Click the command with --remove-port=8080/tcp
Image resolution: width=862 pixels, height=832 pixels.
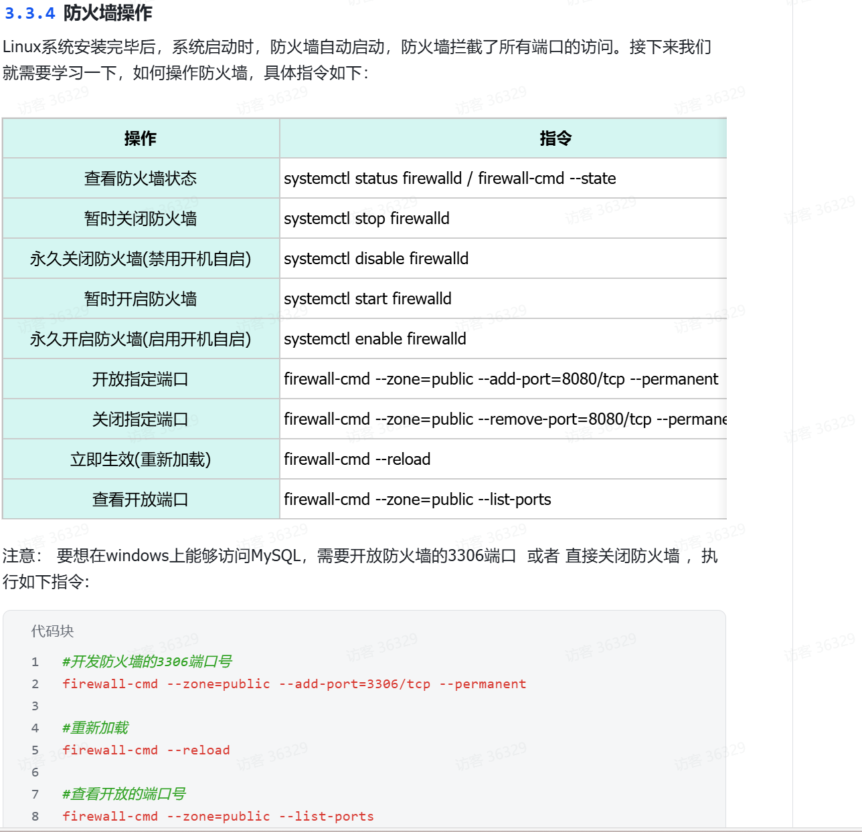pos(505,419)
